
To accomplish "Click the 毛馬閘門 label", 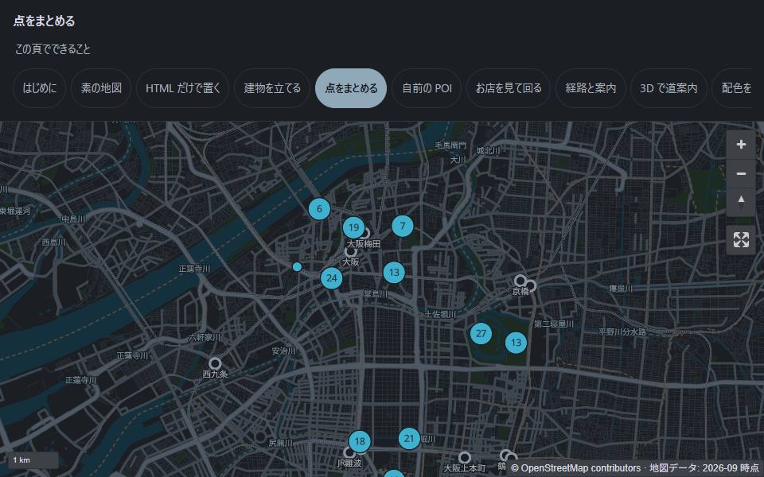I will pos(450,145).
